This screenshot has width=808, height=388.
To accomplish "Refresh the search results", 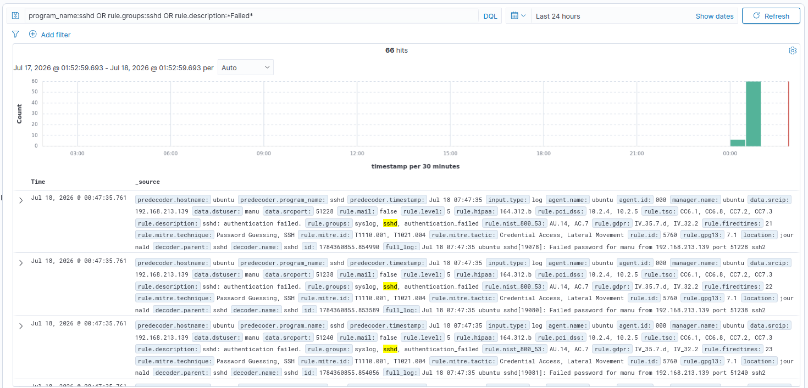I will (x=771, y=16).
